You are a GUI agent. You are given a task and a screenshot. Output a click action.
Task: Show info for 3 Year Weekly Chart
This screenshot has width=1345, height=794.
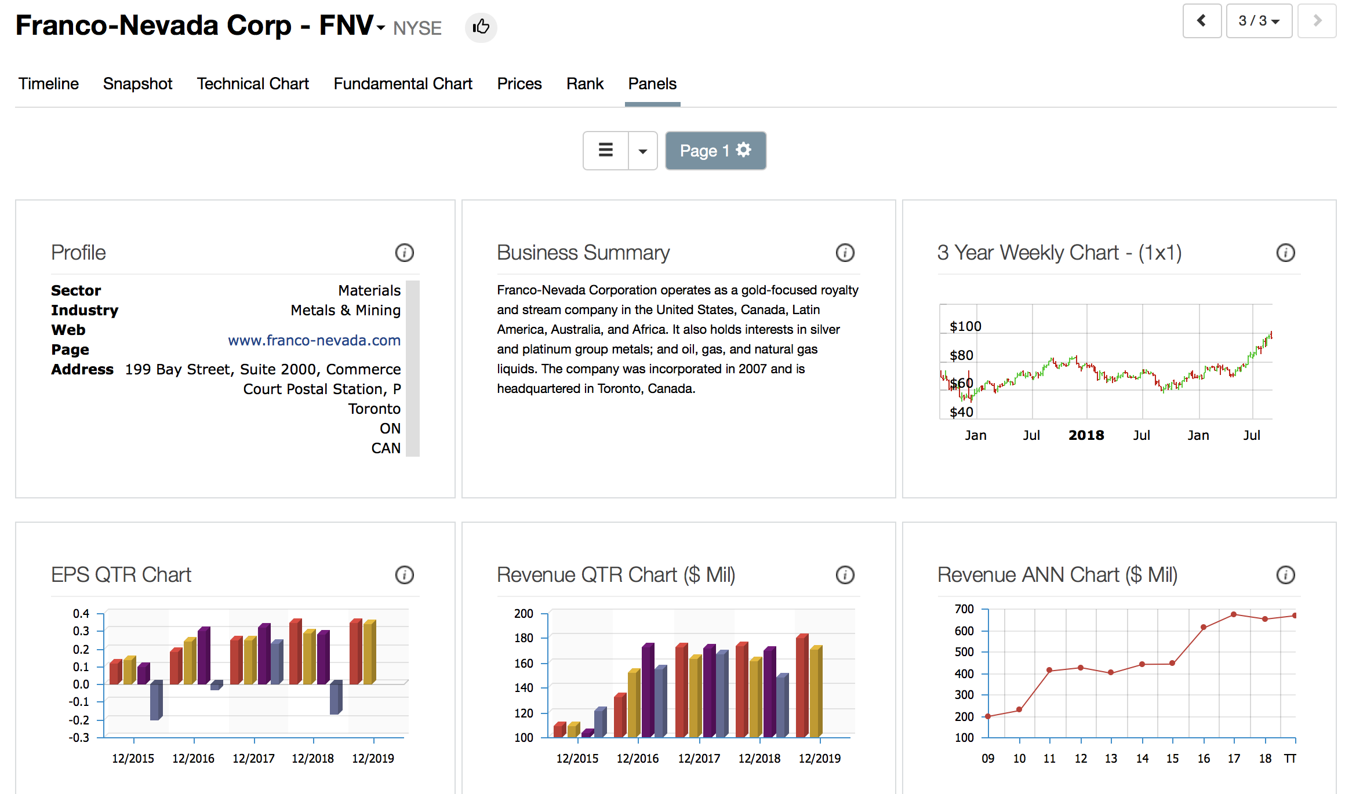[1285, 253]
